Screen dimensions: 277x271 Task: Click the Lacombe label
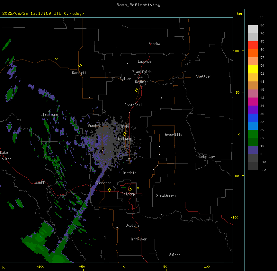(x=145, y=61)
